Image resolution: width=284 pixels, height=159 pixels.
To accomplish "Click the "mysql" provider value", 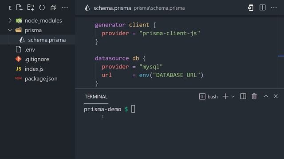I will click(x=151, y=67).
